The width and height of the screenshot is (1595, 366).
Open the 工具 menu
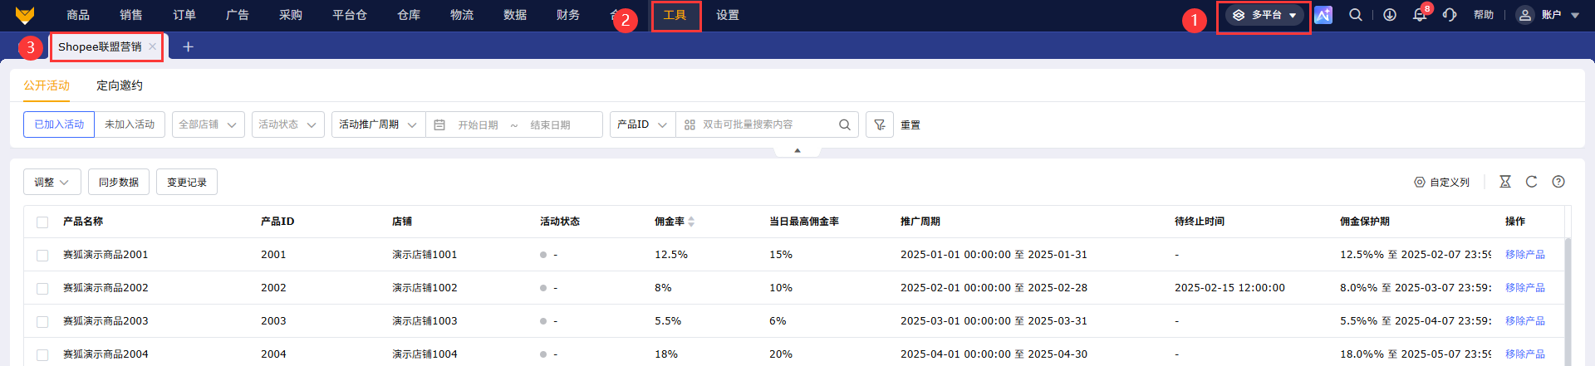click(675, 15)
